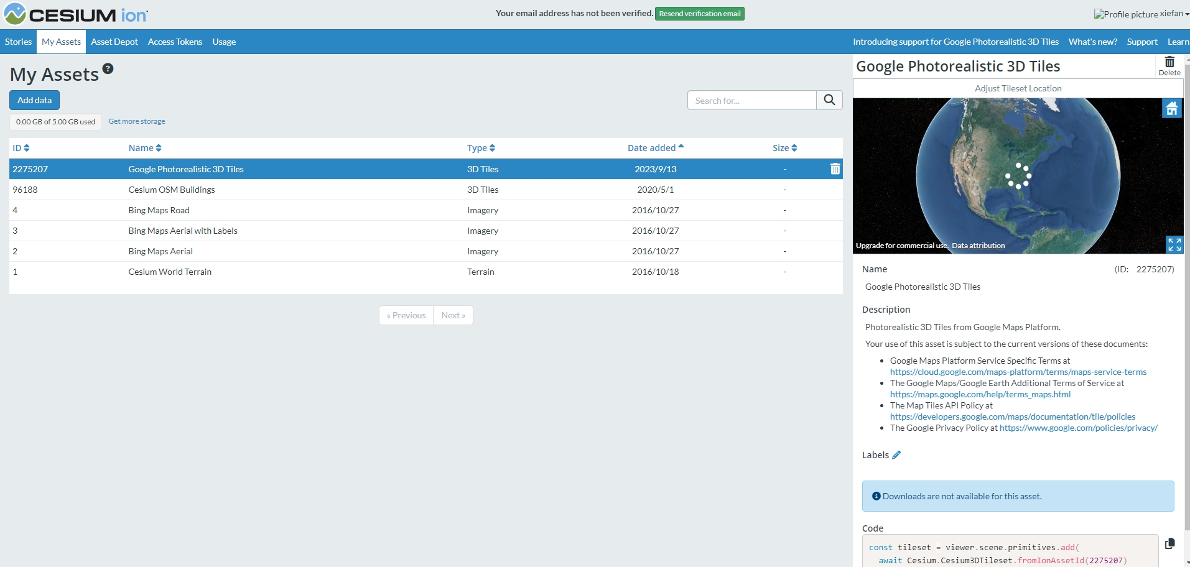Copy the code snippet to clipboard
Viewport: 1190px width, 567px height.
(1169, 543)
